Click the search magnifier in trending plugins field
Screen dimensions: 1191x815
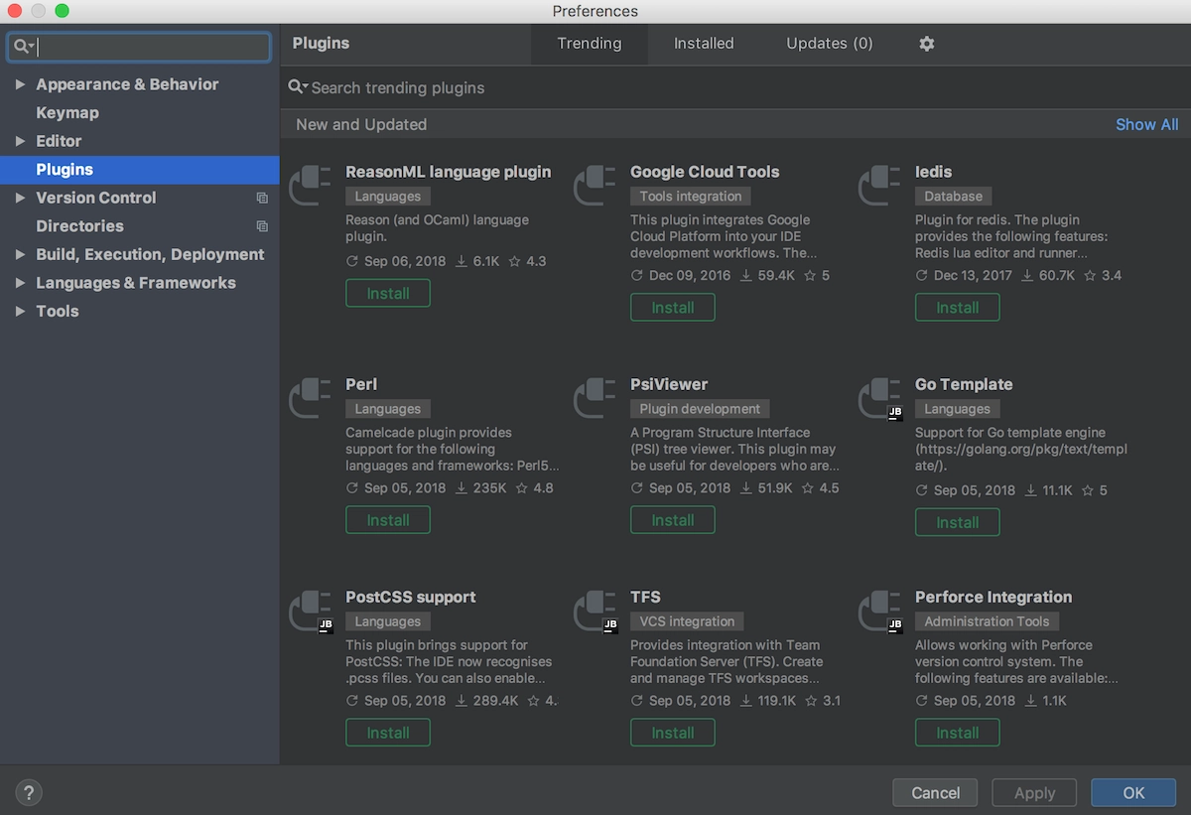297,87
